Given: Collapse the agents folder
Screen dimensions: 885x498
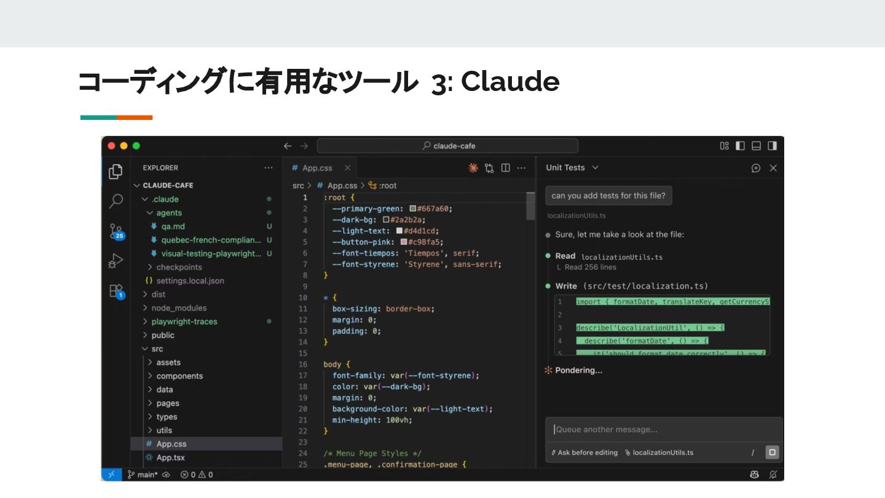Looking at the screenshot, I should (x=206, y=213).
